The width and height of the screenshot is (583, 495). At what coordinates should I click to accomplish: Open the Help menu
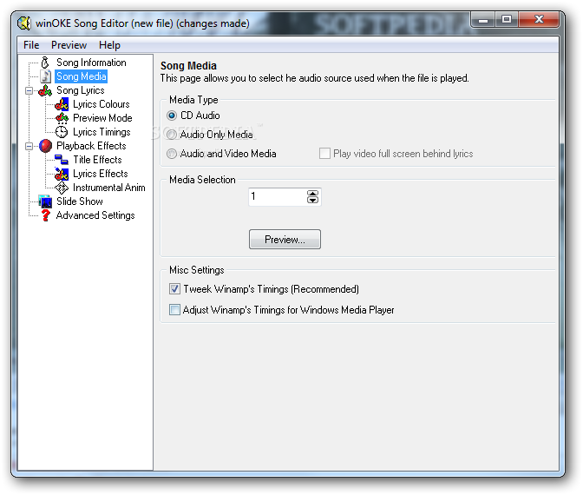(x=109, y=45)
